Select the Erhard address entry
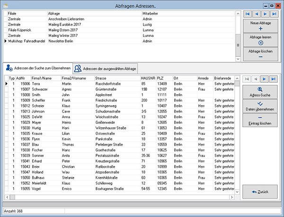Viewport: 284px width, 217px height. point(120,161)
